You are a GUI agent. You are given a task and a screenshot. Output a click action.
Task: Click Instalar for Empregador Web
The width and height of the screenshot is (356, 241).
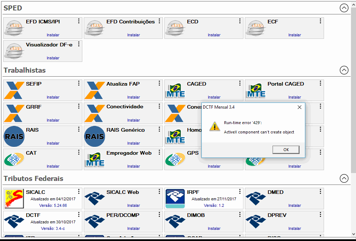pos(133,166)
